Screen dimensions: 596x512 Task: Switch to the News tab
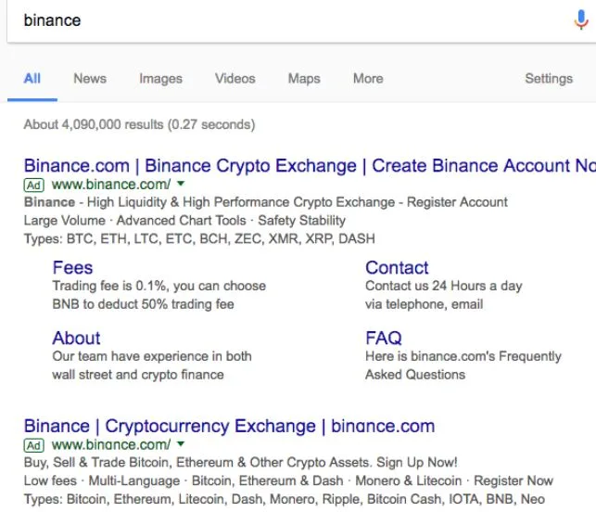click(x=90, y=79)
